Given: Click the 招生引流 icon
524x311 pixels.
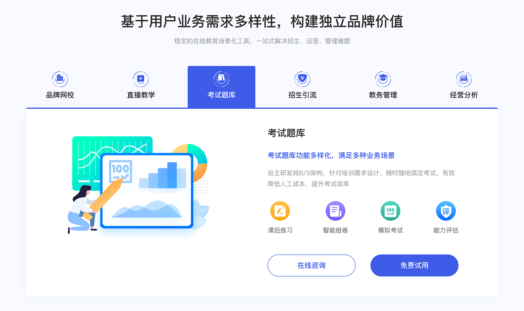Looking at the screenshot, I should [x=300, y=78].
